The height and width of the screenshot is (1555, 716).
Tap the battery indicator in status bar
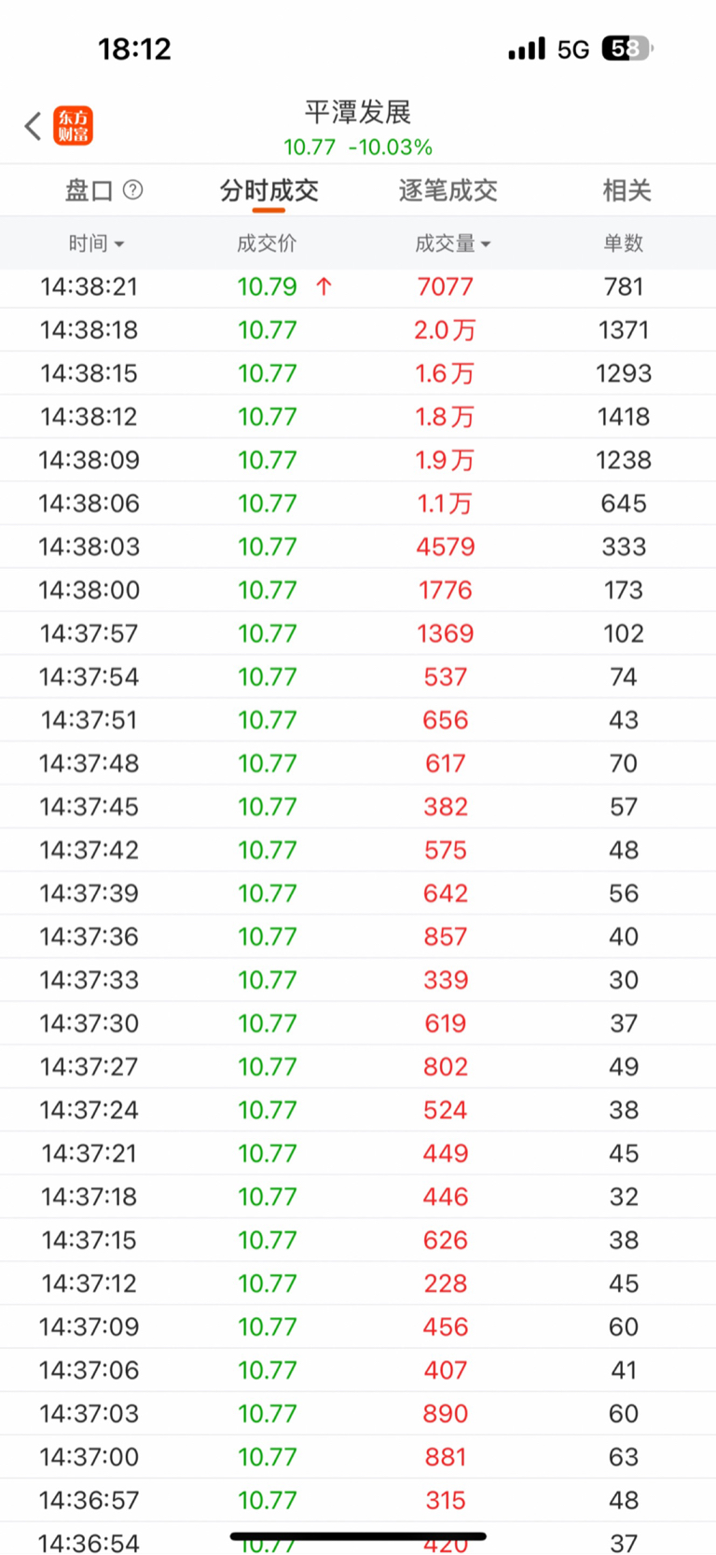point(627,49)
